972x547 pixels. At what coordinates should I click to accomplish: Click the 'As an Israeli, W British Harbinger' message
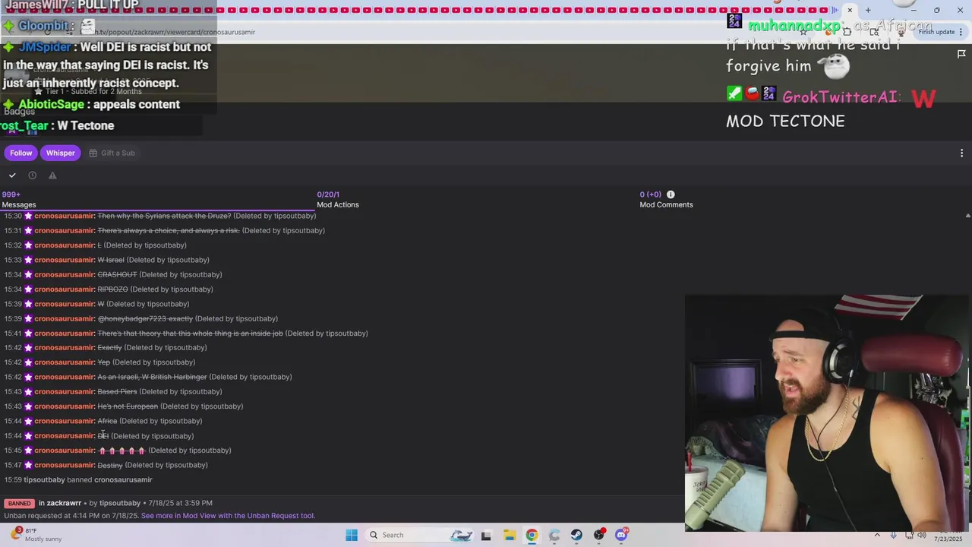pyautogui.click(x=152, y=377)
